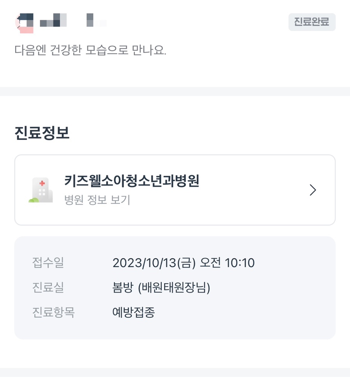Click the 진료실 label
This screenshot has height=381, width=350.
tap(48, 288)
